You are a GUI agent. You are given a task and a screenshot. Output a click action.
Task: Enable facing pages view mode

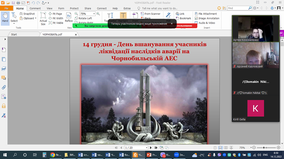tap(226, 148)
